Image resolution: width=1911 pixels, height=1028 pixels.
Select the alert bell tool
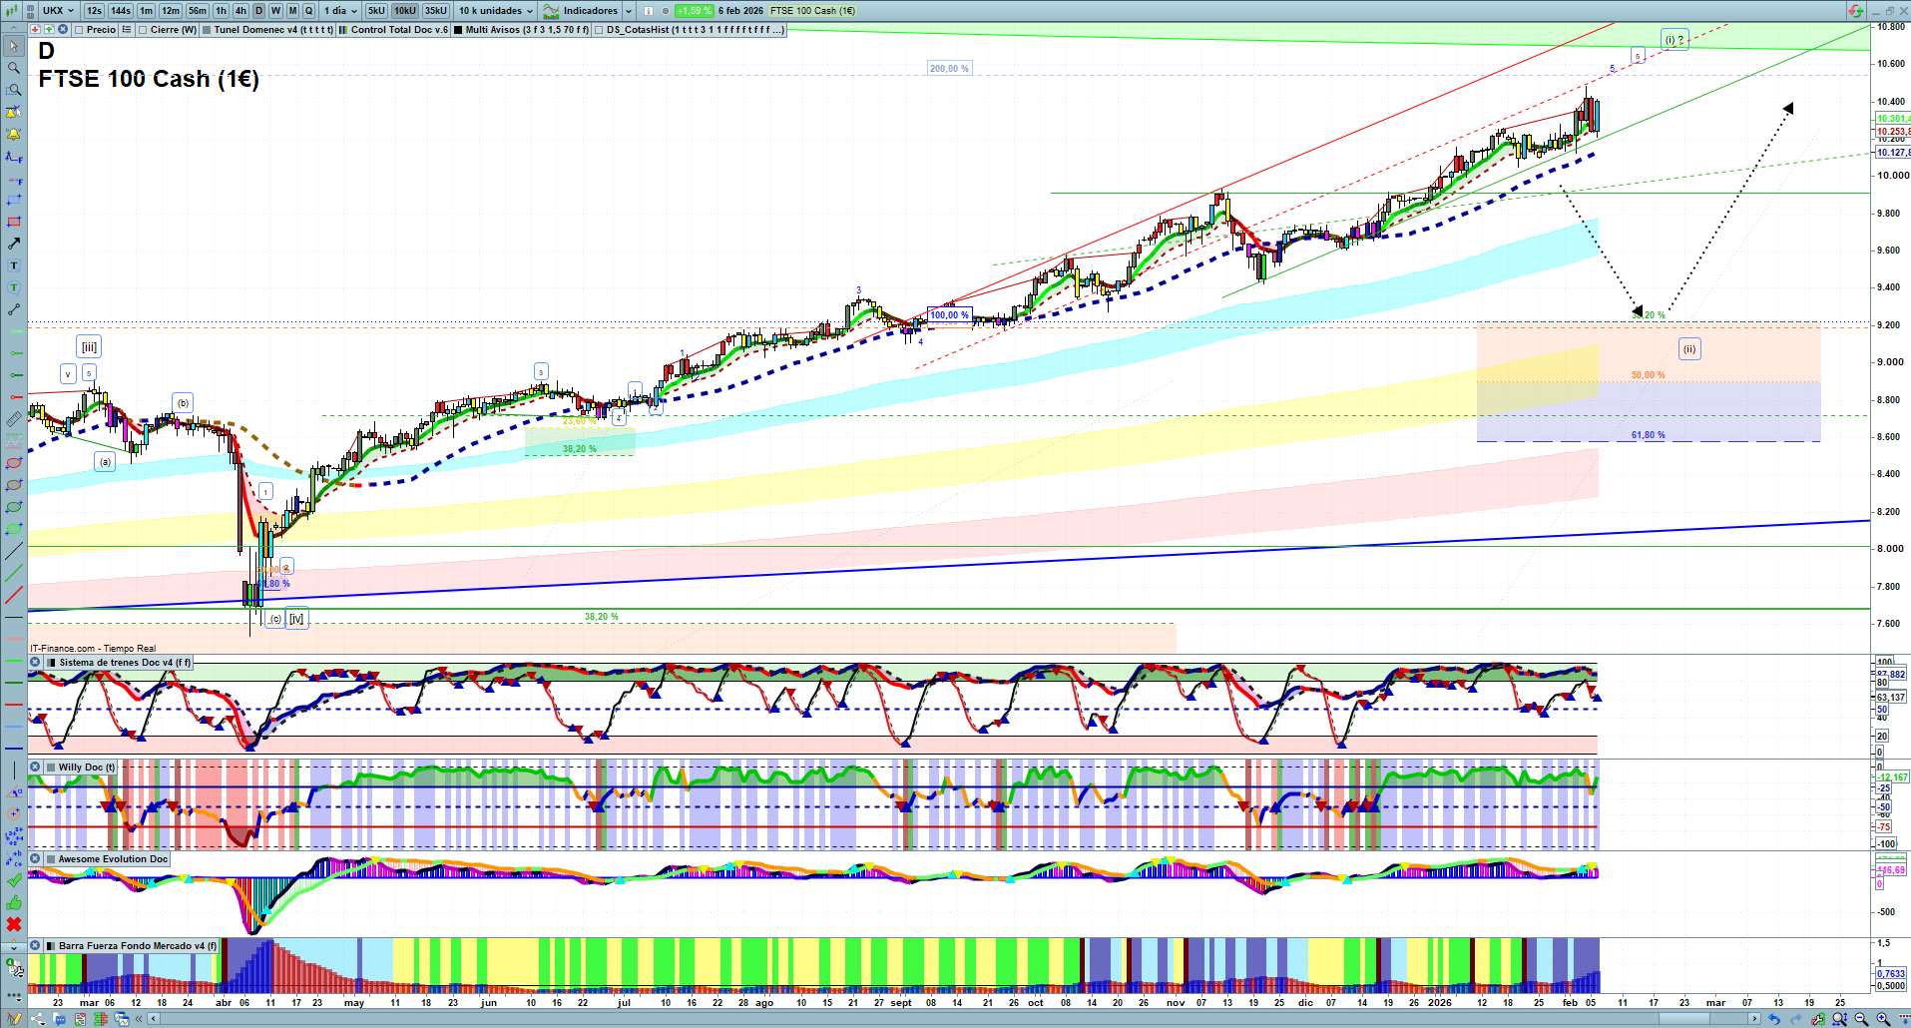[14, 134]
